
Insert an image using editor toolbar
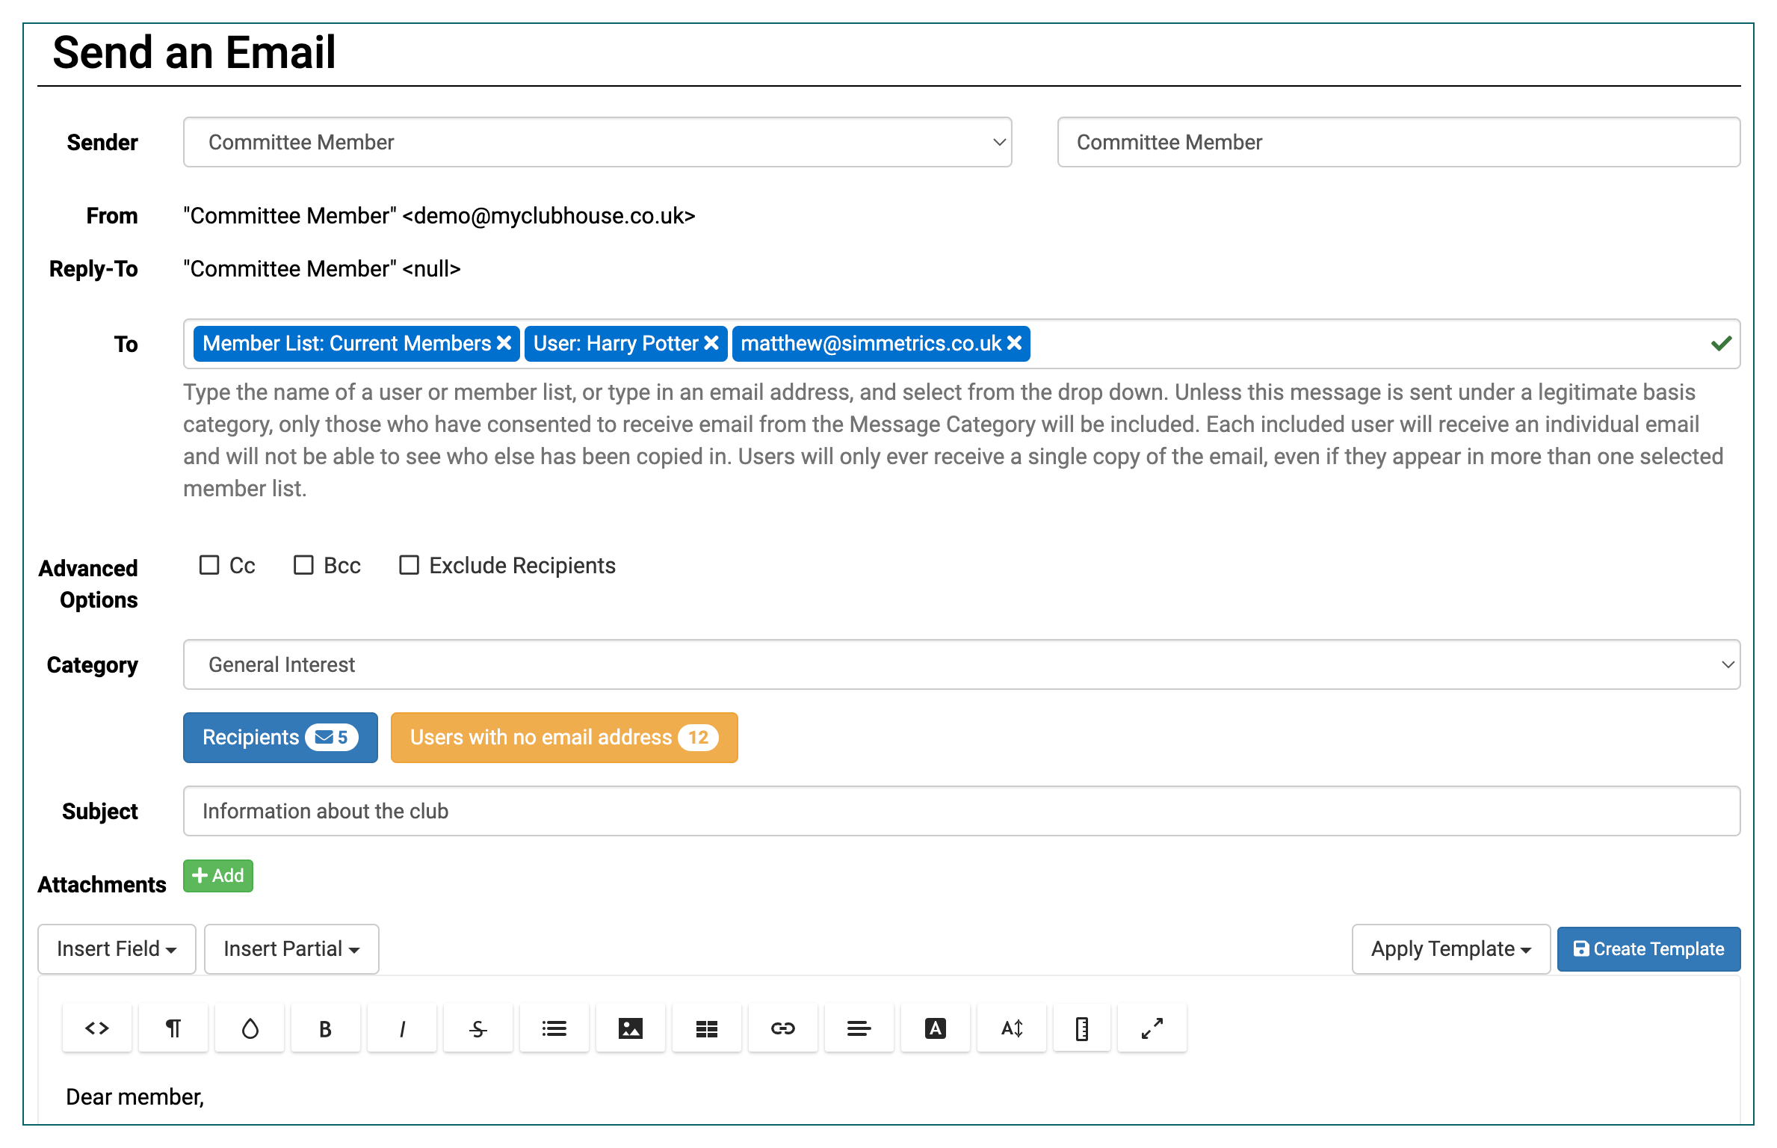(631, 1028)
